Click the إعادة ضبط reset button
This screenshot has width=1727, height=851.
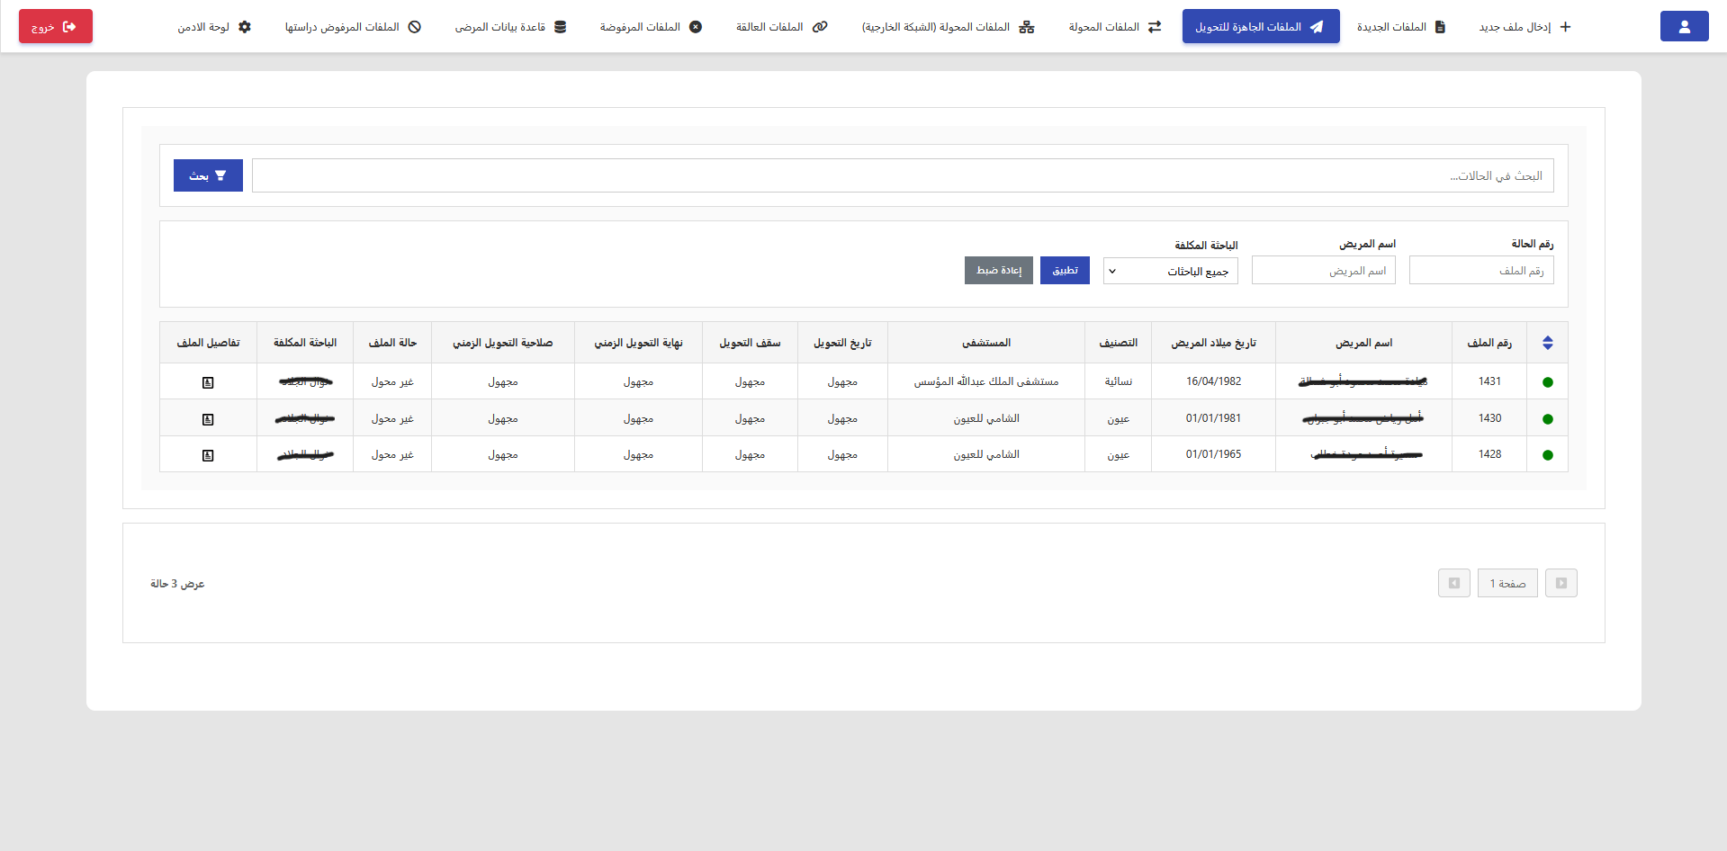click(x=998, y=270)
